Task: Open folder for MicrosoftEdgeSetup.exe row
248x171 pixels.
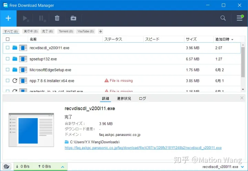Action: [15, 70]
